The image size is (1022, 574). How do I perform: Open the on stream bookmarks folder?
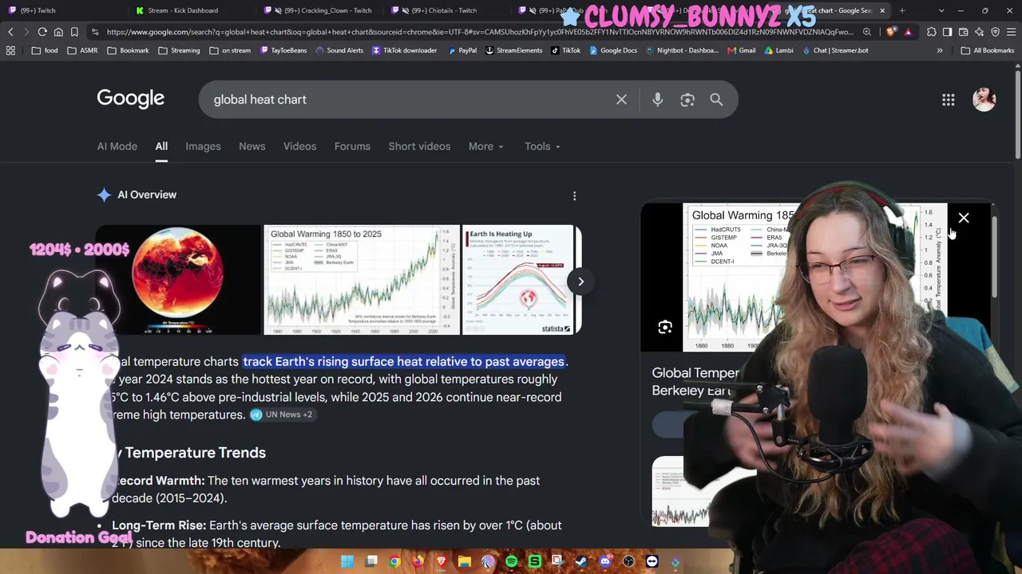click(x=230, y=50)
